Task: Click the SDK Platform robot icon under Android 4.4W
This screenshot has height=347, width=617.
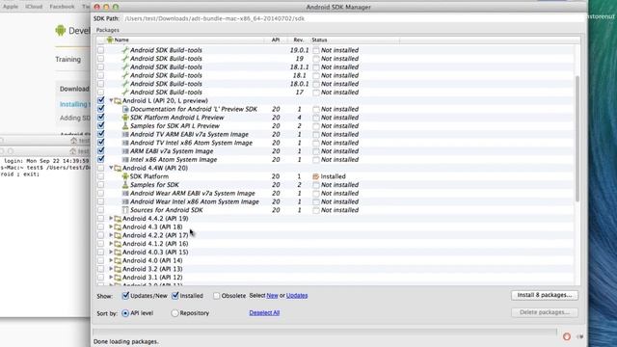Action: click(x=125, y=176)
